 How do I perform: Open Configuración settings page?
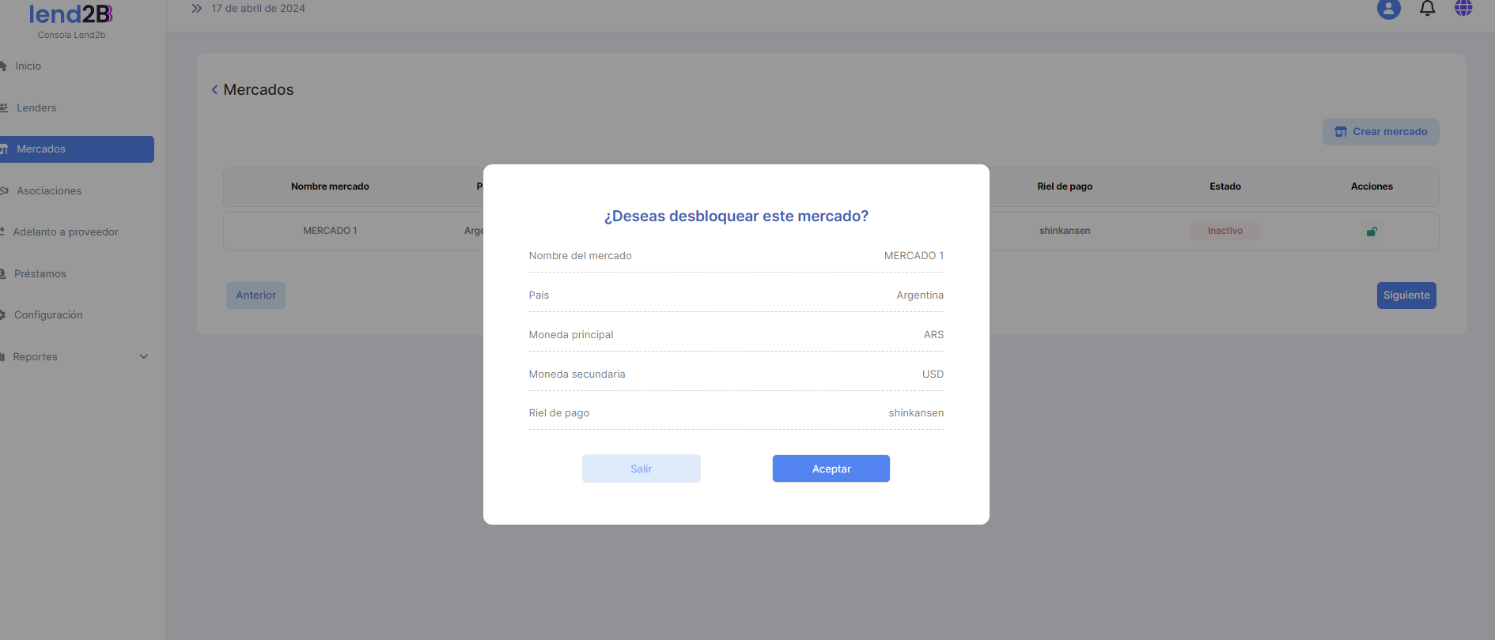[48, 315]
